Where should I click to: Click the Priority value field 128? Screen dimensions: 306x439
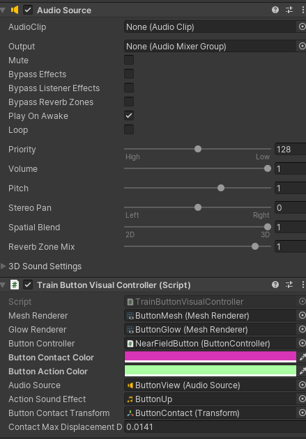click(x=290, y=149)
